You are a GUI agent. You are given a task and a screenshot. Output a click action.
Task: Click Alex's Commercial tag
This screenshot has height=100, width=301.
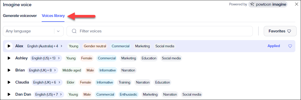tap(121, 46)
